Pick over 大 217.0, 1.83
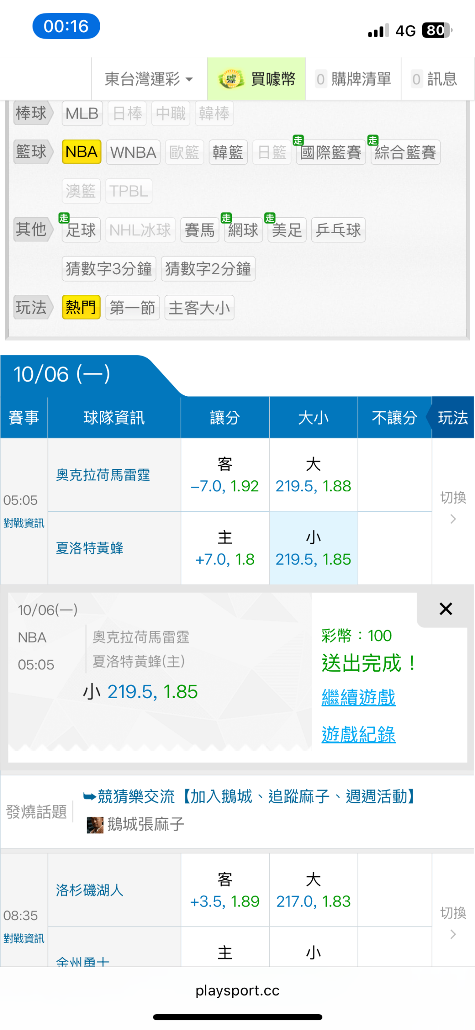This screenshot has width=475, height=1030. click(x=313, y=890)
